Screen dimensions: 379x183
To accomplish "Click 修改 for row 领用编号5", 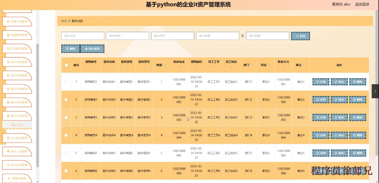I will (339, 153).
